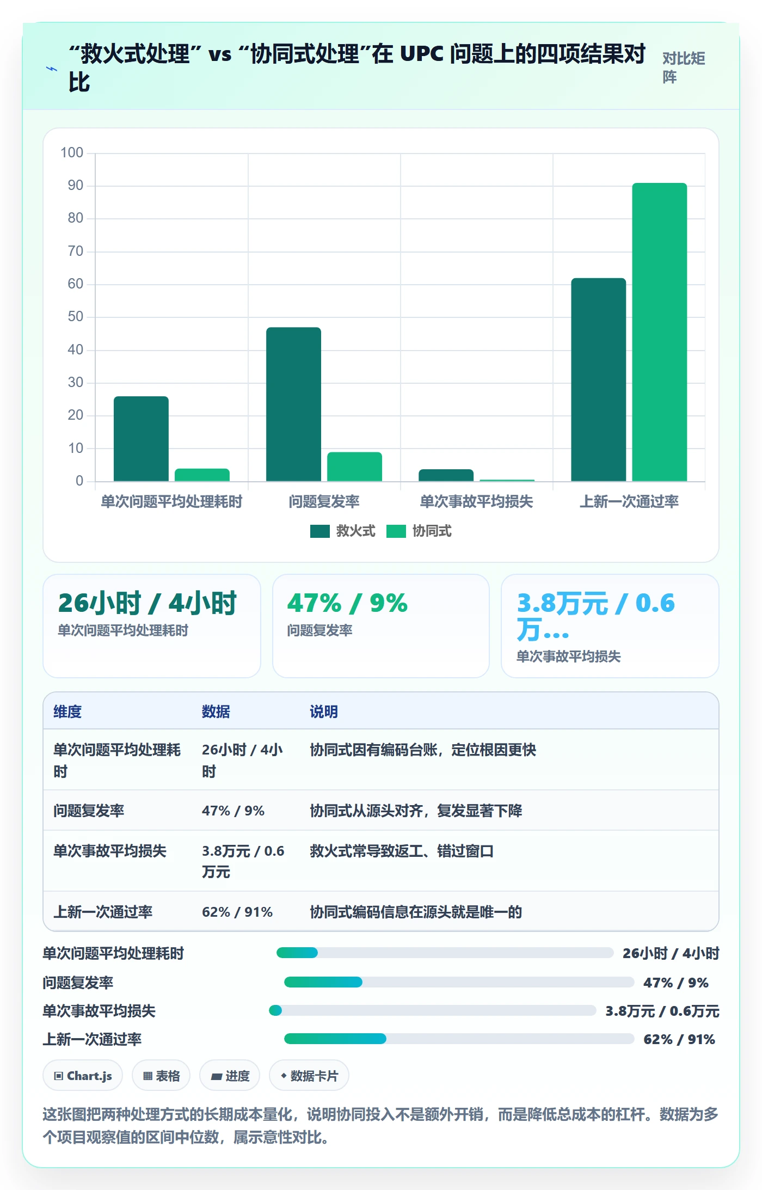The height and width of the screenshot is (1190, 762).
Task: Click the 问题复发率 progress bar
Action: pos(459,982)
